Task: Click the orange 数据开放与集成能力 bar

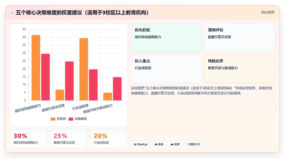Action: tap(108, 96)
